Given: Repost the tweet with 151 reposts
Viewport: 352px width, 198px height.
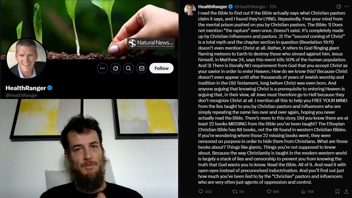Looking at the screenshot, I should pyautogui.click(x=238, y=191).
